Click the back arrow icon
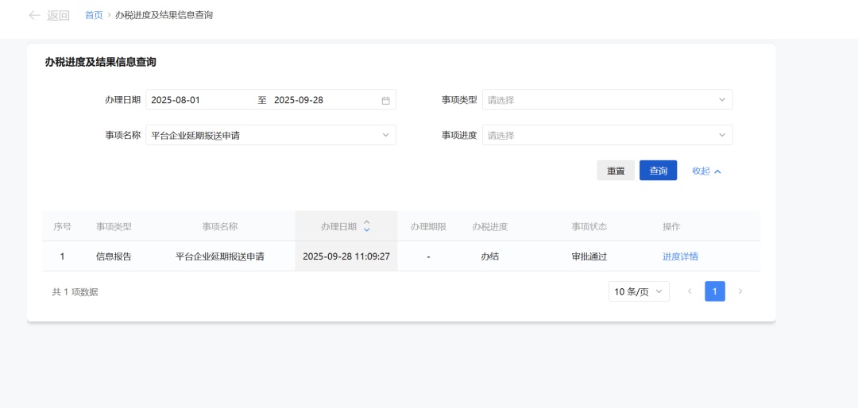Screen dimensions: 858x408 point(34,15)
